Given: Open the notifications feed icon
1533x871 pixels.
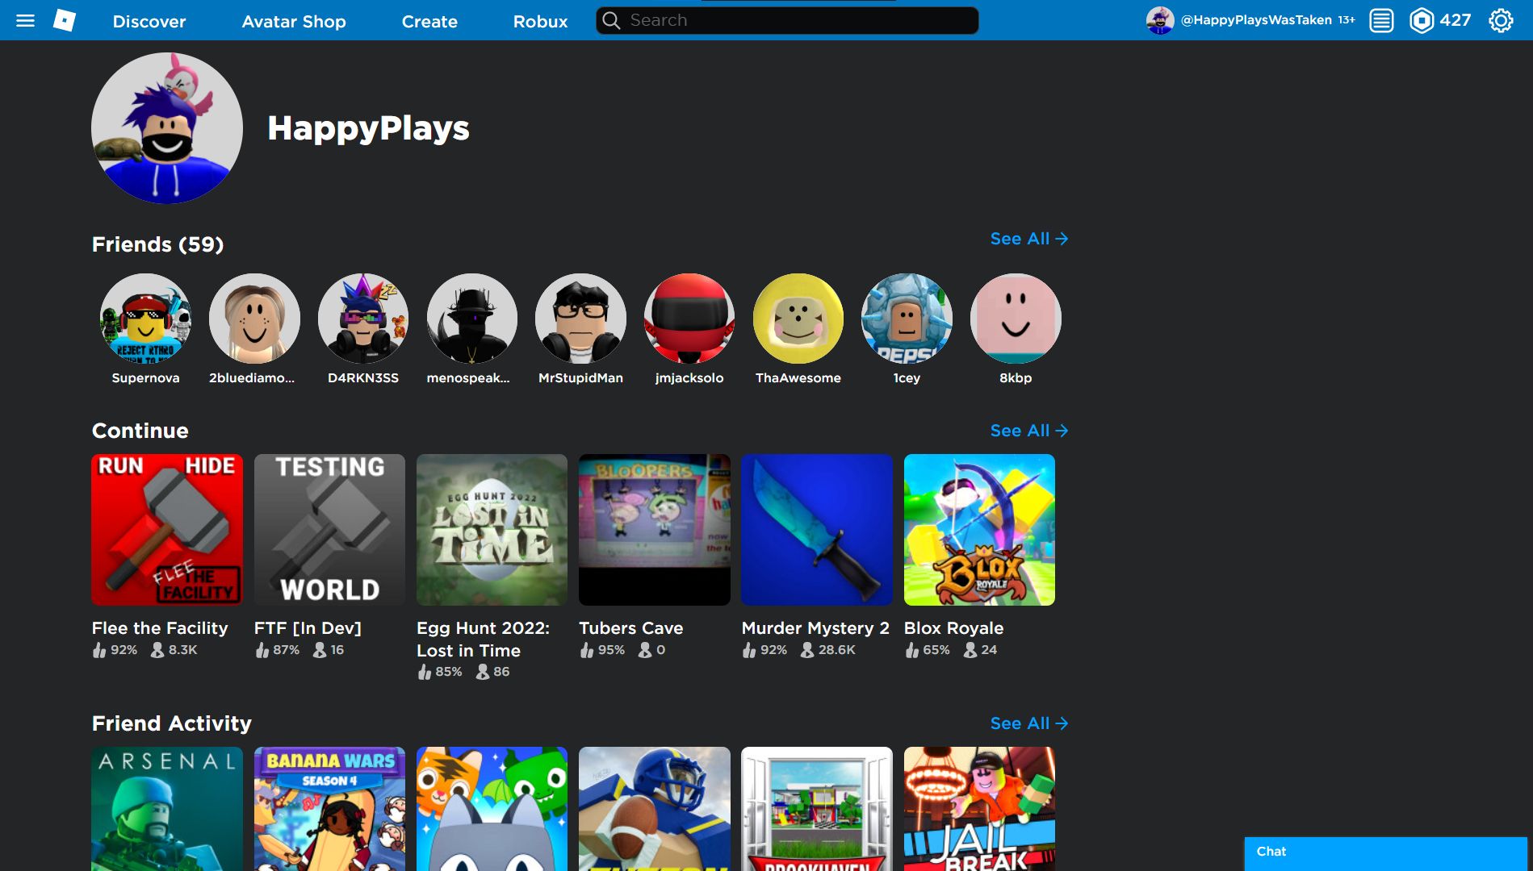Looking at the screenshot, I should coord(1381,20).
